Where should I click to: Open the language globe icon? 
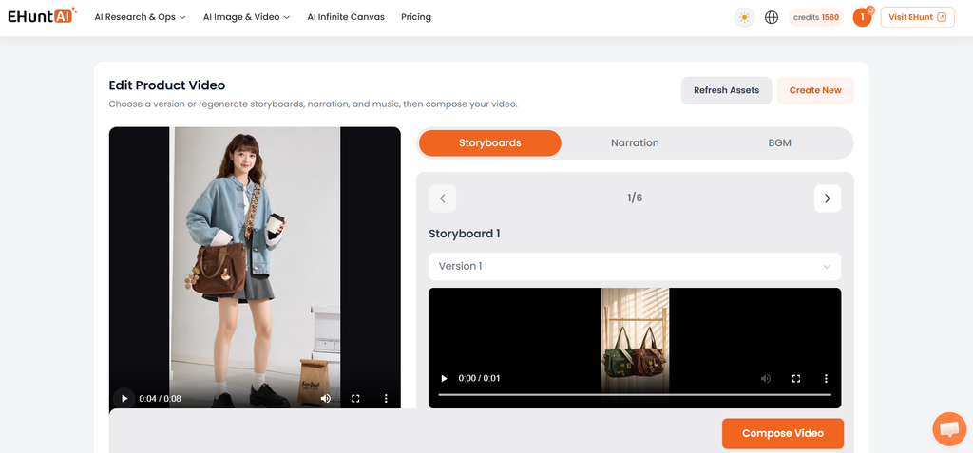(772, 17)
